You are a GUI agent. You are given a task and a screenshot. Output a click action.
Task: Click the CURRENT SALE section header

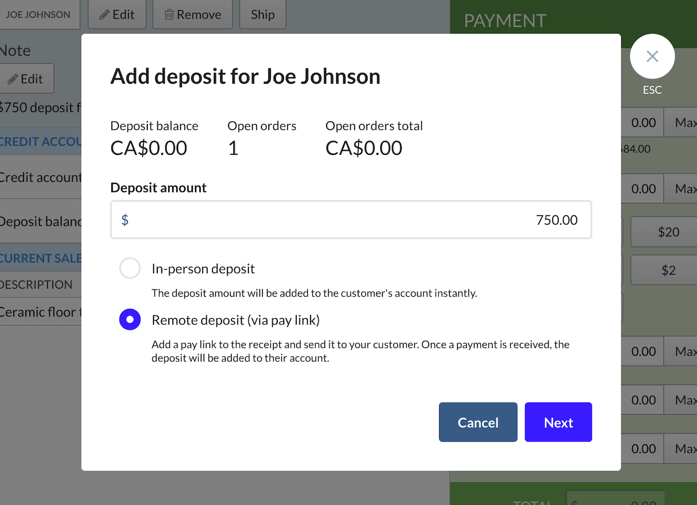pyautogui.click(x=40, y=258)
